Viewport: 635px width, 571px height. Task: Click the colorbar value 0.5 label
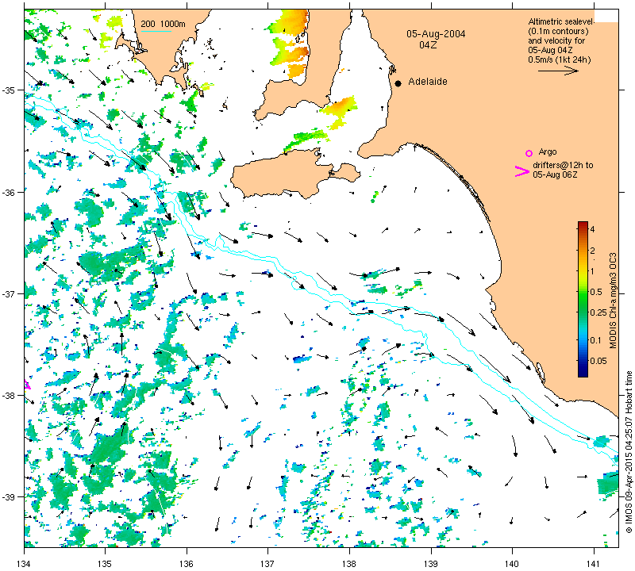click(596, 292)
